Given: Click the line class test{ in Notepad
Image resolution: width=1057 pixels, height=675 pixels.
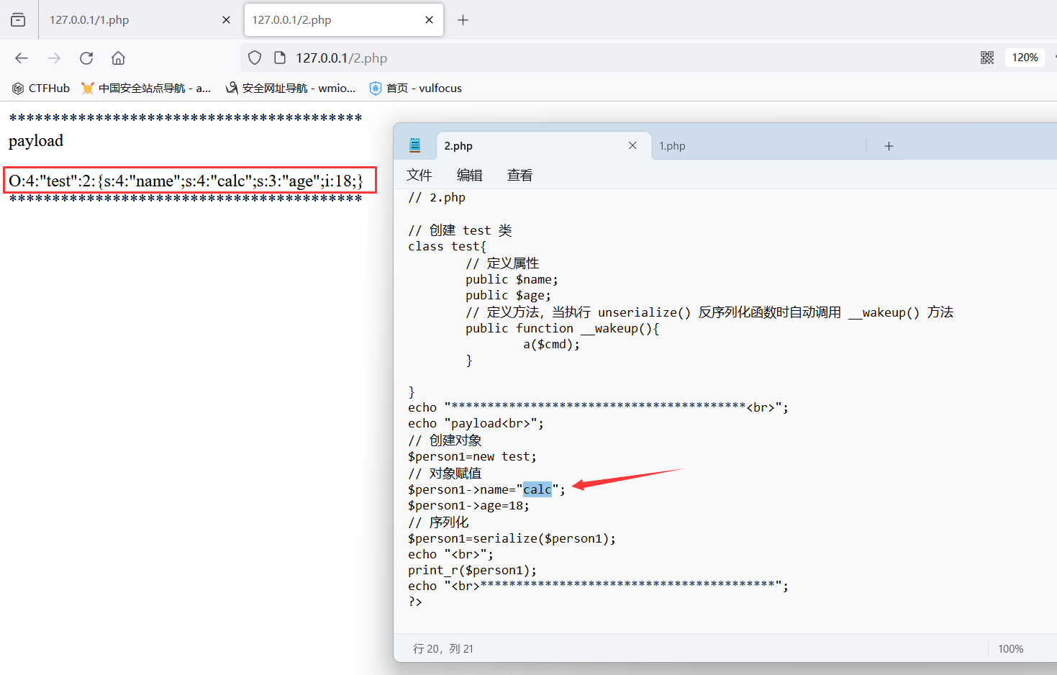Looking at the screenshot, I should point(448,246).
